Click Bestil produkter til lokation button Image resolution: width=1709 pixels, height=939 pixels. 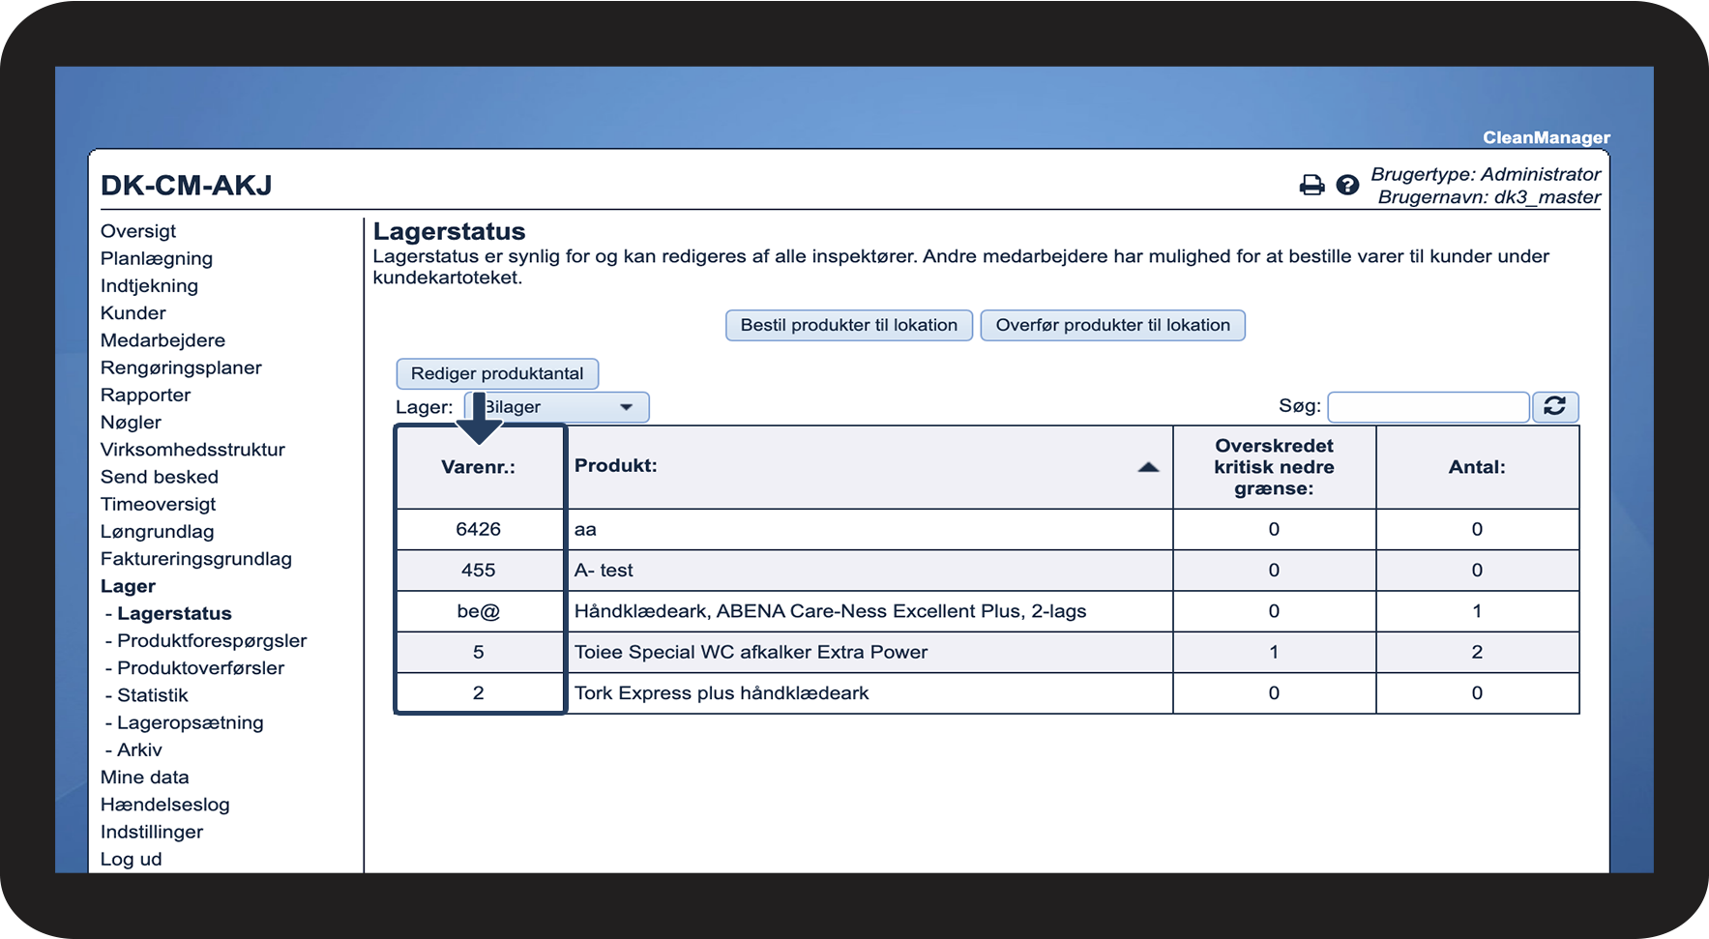849,325
